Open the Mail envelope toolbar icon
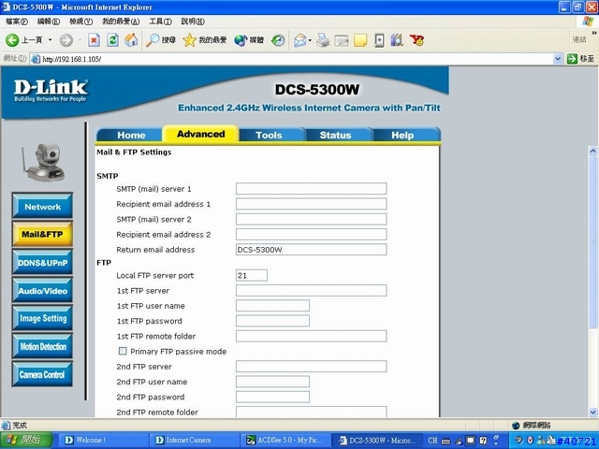This screenshot has width=599, height=449. tap(300, 39)
